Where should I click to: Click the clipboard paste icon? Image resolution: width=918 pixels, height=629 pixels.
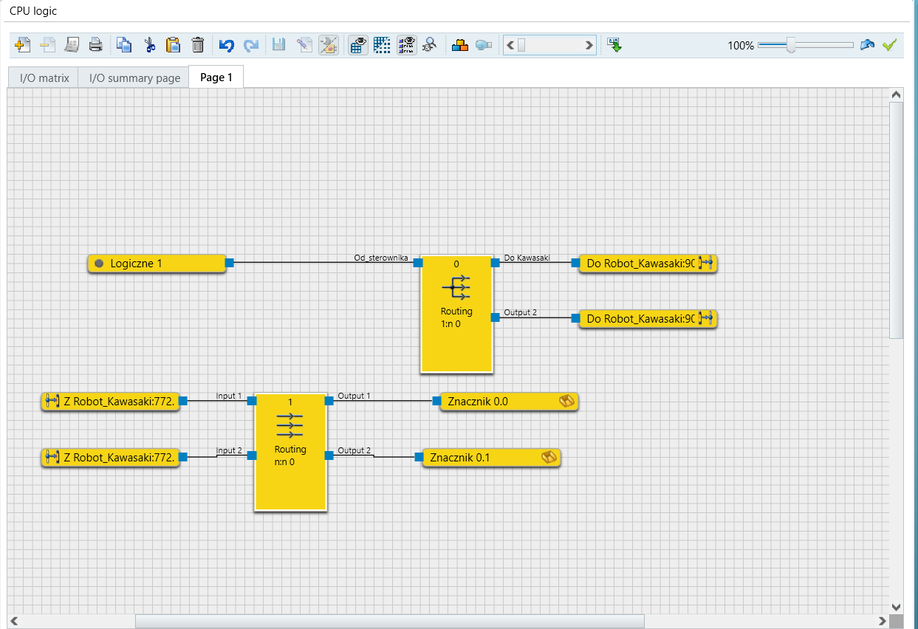click(174, 45)
